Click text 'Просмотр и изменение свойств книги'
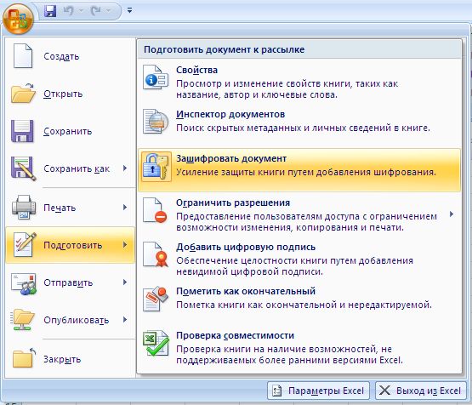Image resolution: width=472 pixels, height=405 pixels. [x=264, y=83]
